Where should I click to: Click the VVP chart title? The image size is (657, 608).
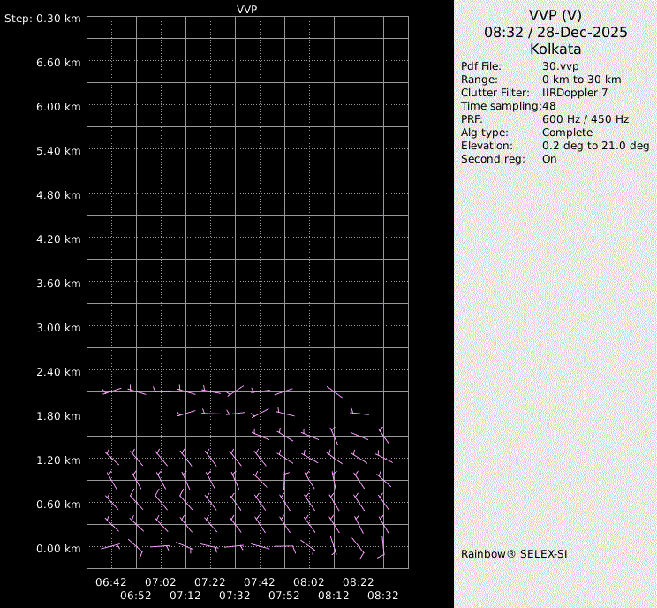(x=247, y=9)
